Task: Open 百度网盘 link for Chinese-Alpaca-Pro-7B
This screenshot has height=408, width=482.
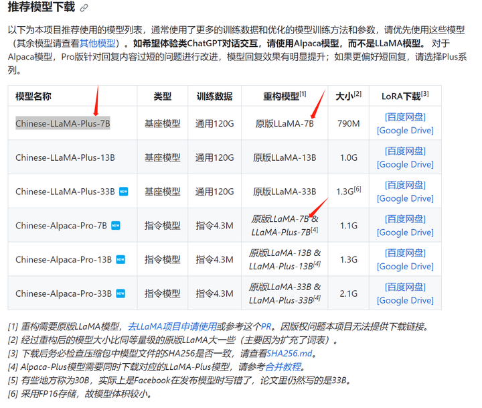Action: pos(405,219)
